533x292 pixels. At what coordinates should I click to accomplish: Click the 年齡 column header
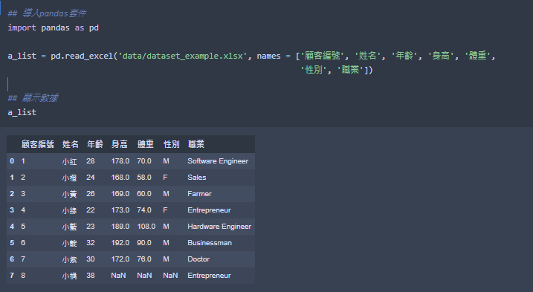click(x=95, y=144)
